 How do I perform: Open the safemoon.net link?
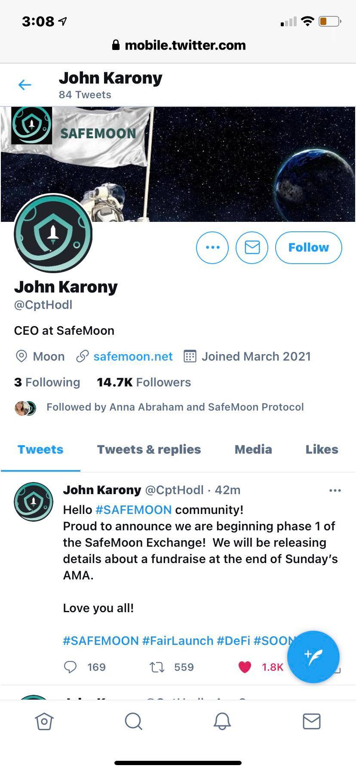coord(133,357)
